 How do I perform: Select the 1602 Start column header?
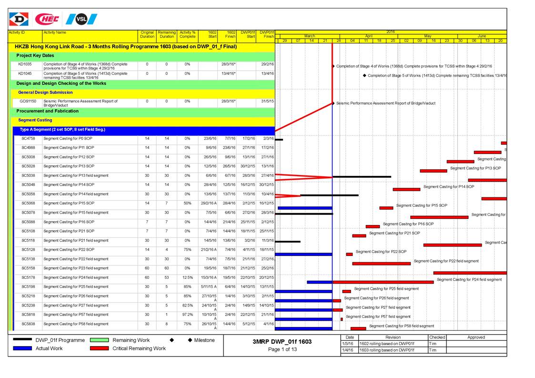click(208, 36)
